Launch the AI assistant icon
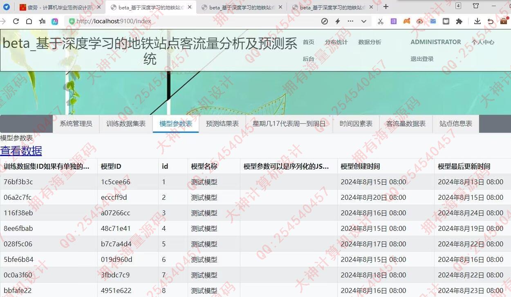 coord(55,21)
